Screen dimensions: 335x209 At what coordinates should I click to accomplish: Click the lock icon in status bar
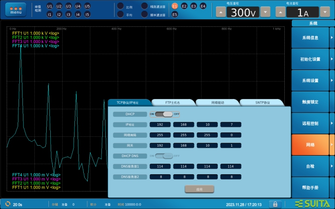[x=275, y=204]
